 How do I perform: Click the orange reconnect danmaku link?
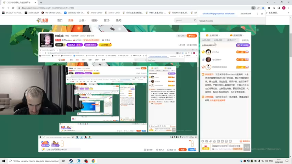pyautogui.click(x=217, y=101)
